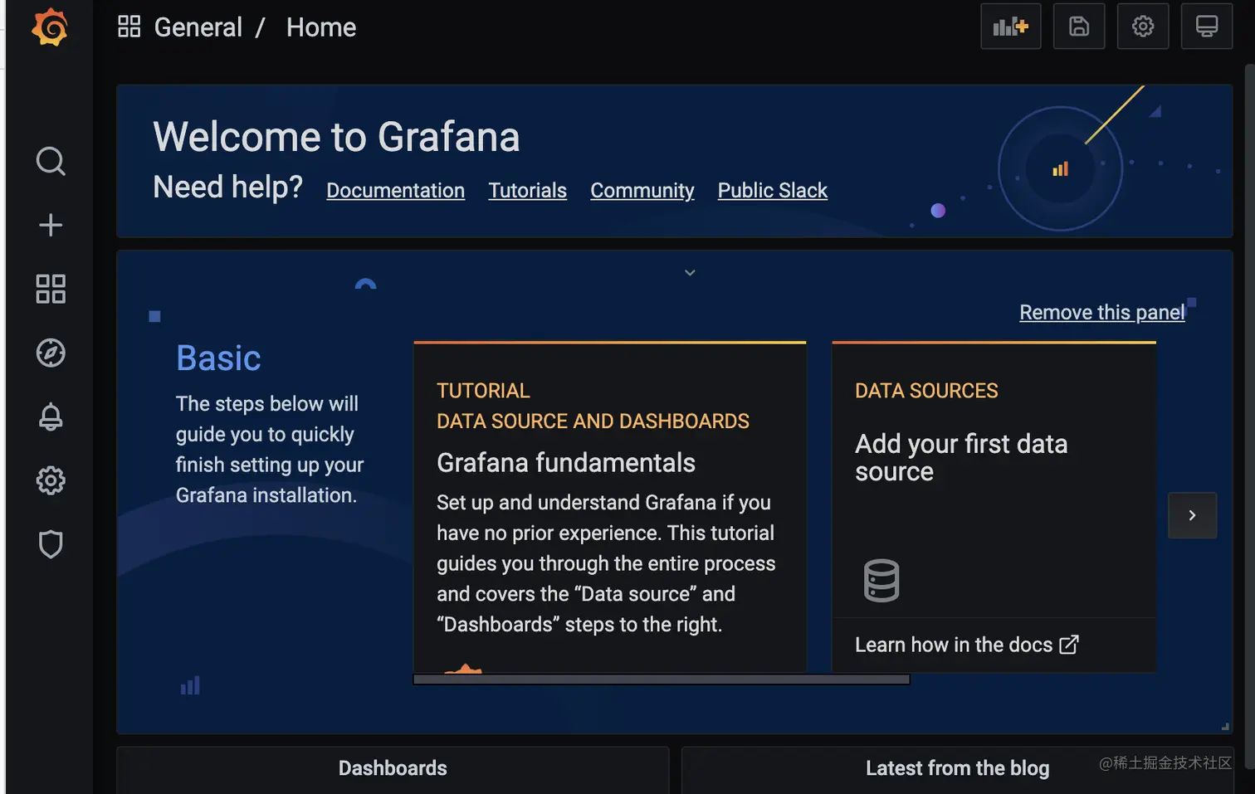Click the Grafana logo in the sidebar
The image size is (1255, 794).
50,27
